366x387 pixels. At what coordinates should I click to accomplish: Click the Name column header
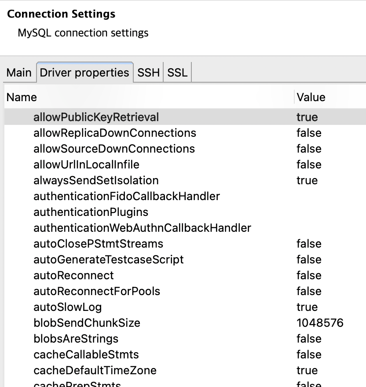[22, 97]
